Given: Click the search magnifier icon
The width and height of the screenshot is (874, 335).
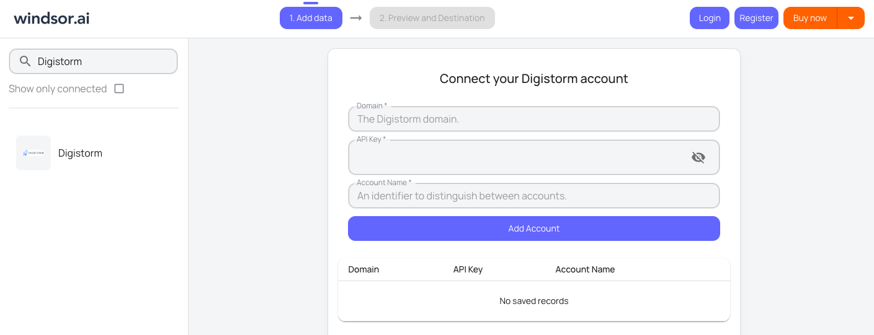Looking at the screenshot, I should pos(25,61).
